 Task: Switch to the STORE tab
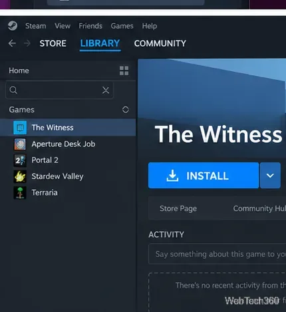click(53, 43)
